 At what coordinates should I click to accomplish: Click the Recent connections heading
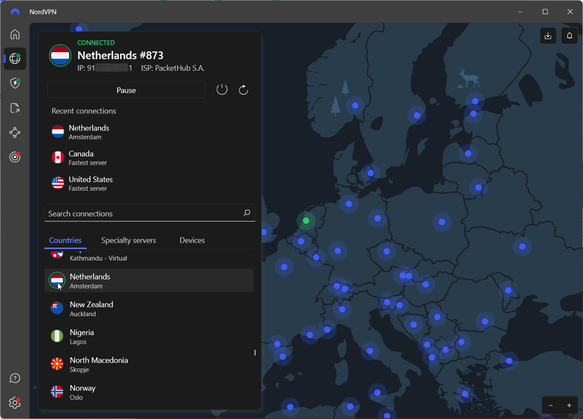pos(84,111)
